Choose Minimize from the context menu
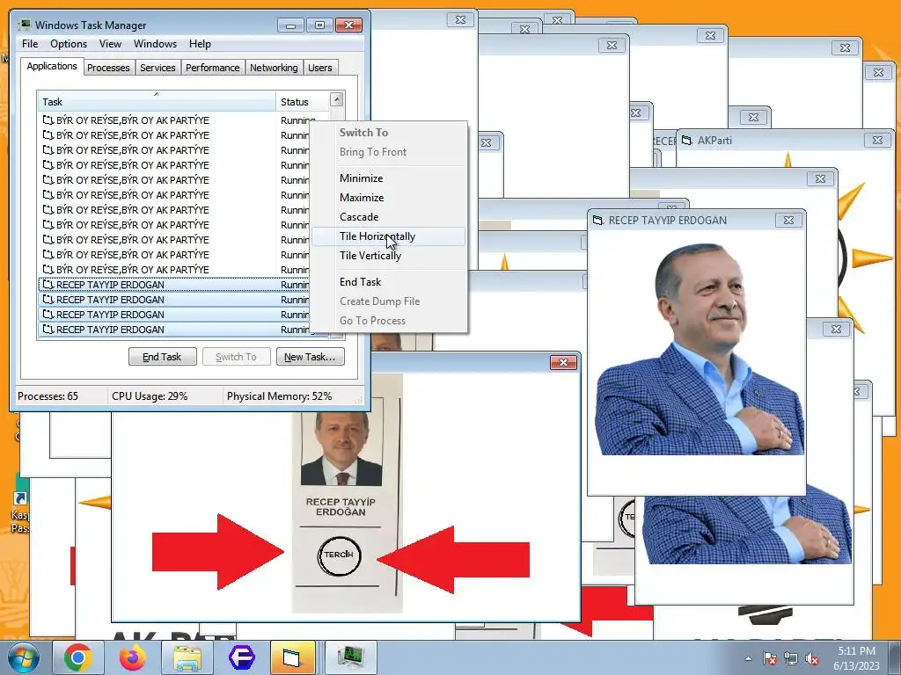This screenshot has height=675, width=901. coord(388,178)
